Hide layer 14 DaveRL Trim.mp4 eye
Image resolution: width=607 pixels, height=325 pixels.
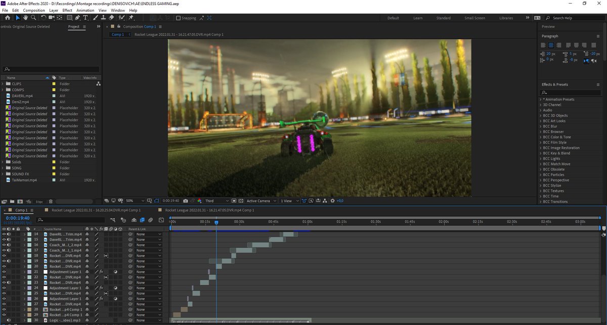tap(4, 234)
